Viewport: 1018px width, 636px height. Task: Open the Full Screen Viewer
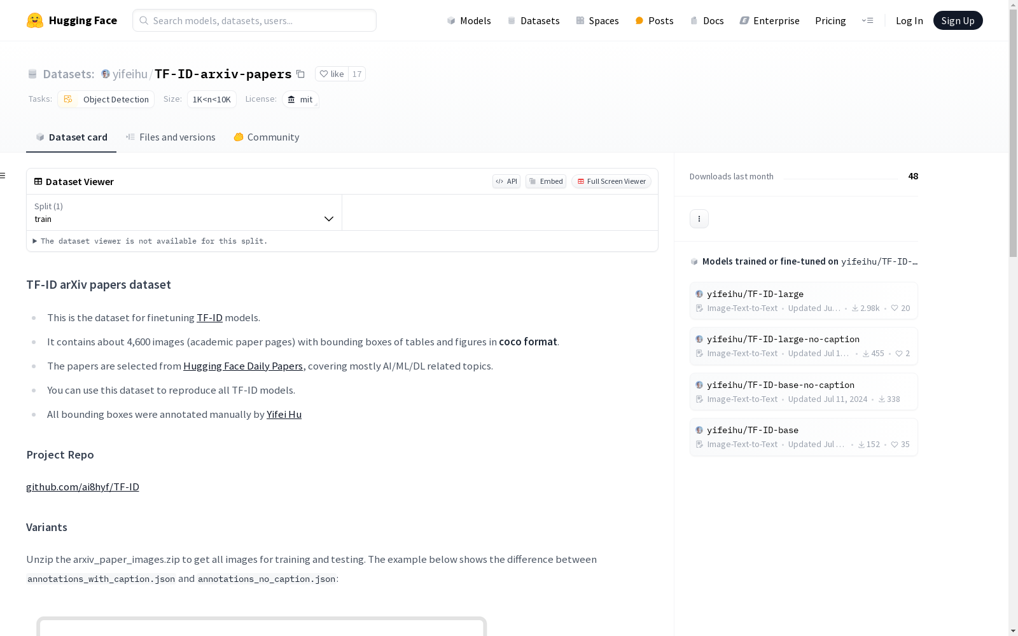611,181
